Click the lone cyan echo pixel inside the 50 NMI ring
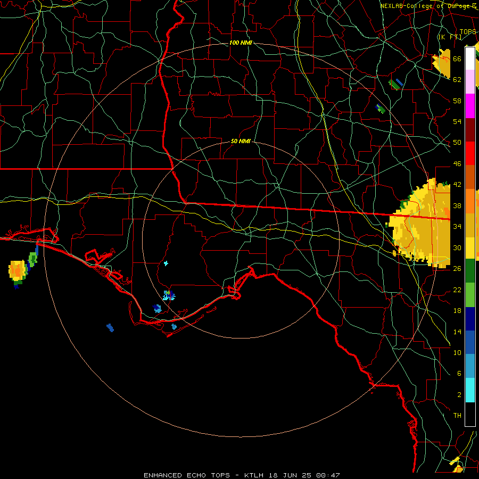This screenshot has width=479, height=479. coord(166,263)
